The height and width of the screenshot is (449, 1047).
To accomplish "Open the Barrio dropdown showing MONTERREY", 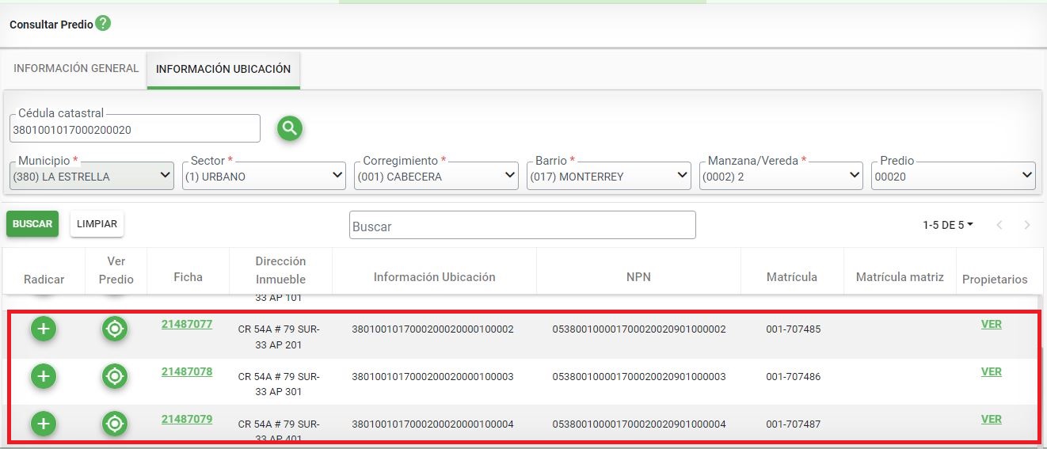I will pyautogui.click(x=608, y=177).
